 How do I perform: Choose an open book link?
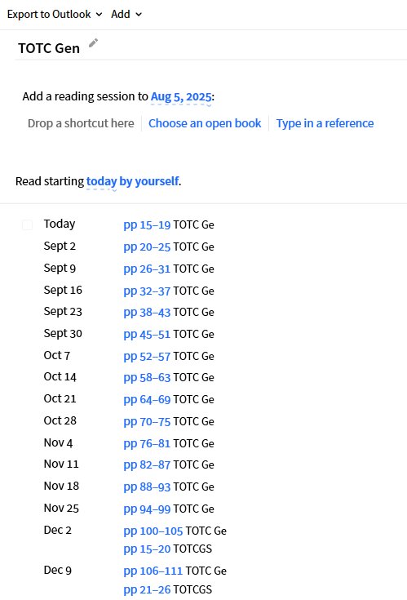coord(205,123)
